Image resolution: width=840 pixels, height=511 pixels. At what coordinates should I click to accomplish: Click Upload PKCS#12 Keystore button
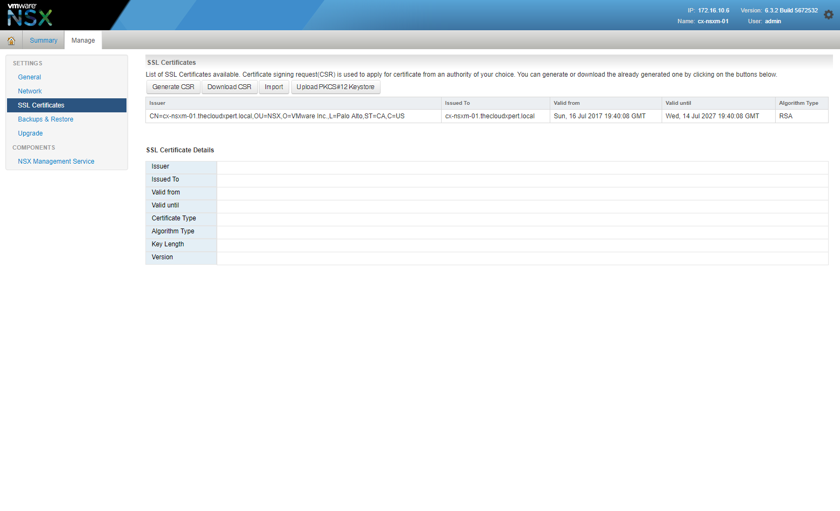[x=335, y=87]
